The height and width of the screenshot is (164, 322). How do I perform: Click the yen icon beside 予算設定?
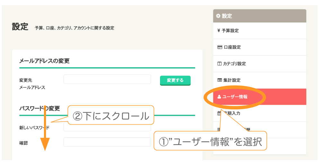(x=219, y=31)
